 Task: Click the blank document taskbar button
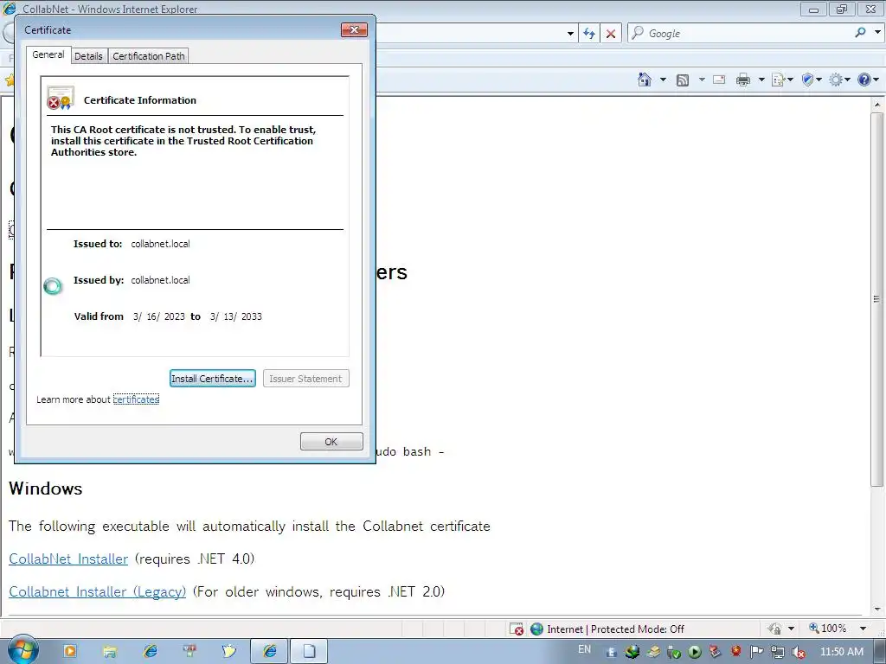pos(309,652)
